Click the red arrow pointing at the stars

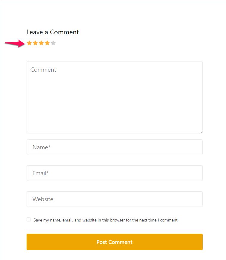coord(14,44)
